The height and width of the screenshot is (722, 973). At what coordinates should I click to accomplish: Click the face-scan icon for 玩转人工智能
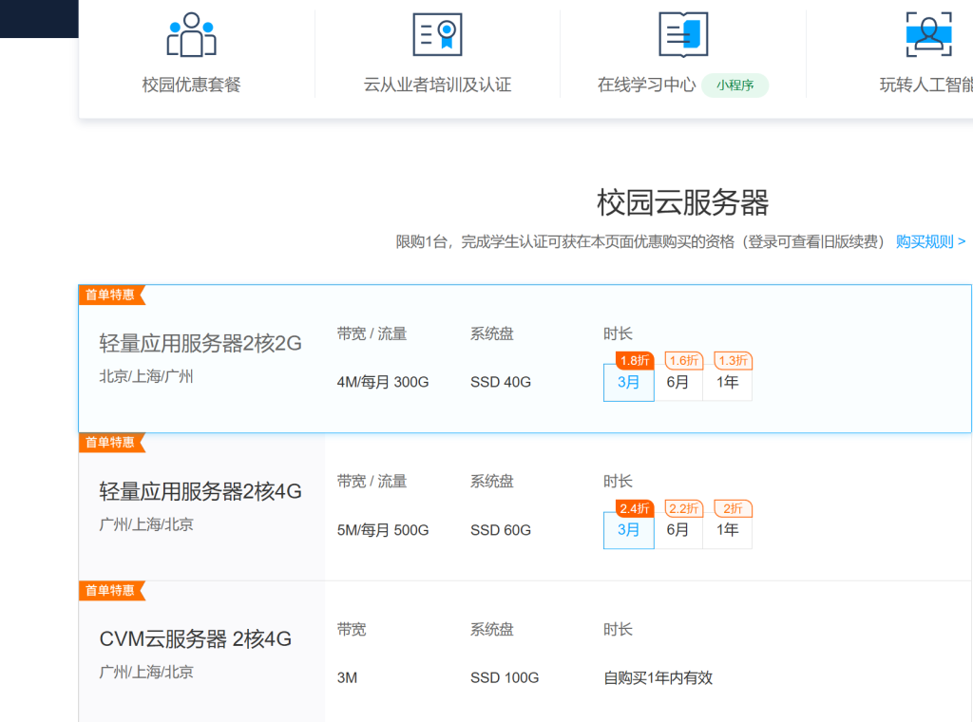coord(928,35)
